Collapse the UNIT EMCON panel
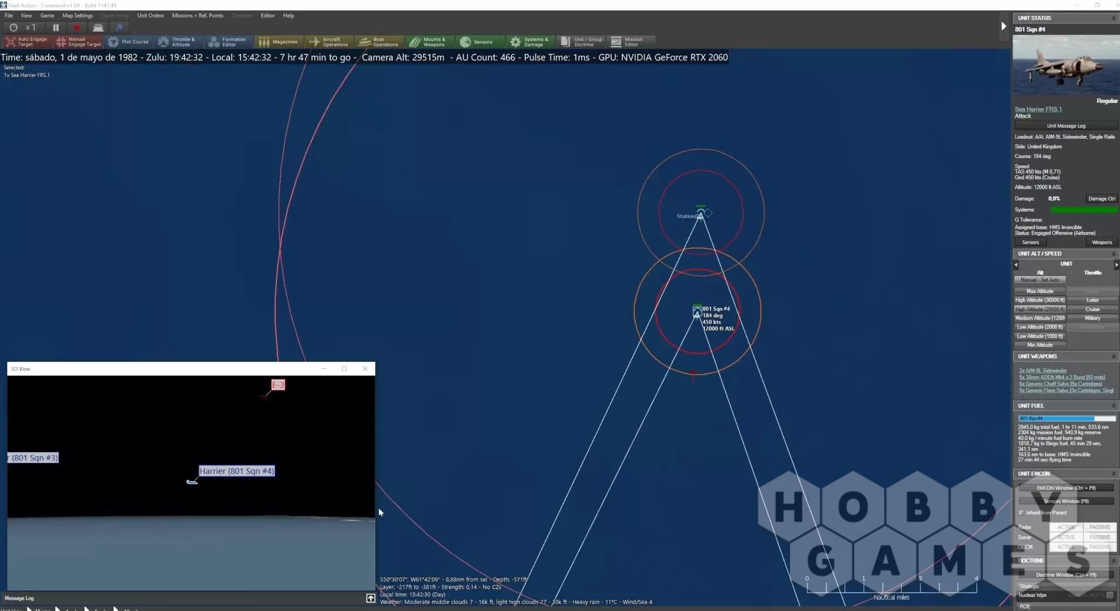The image size is (1120, 611). click(x=1113, y=474)
